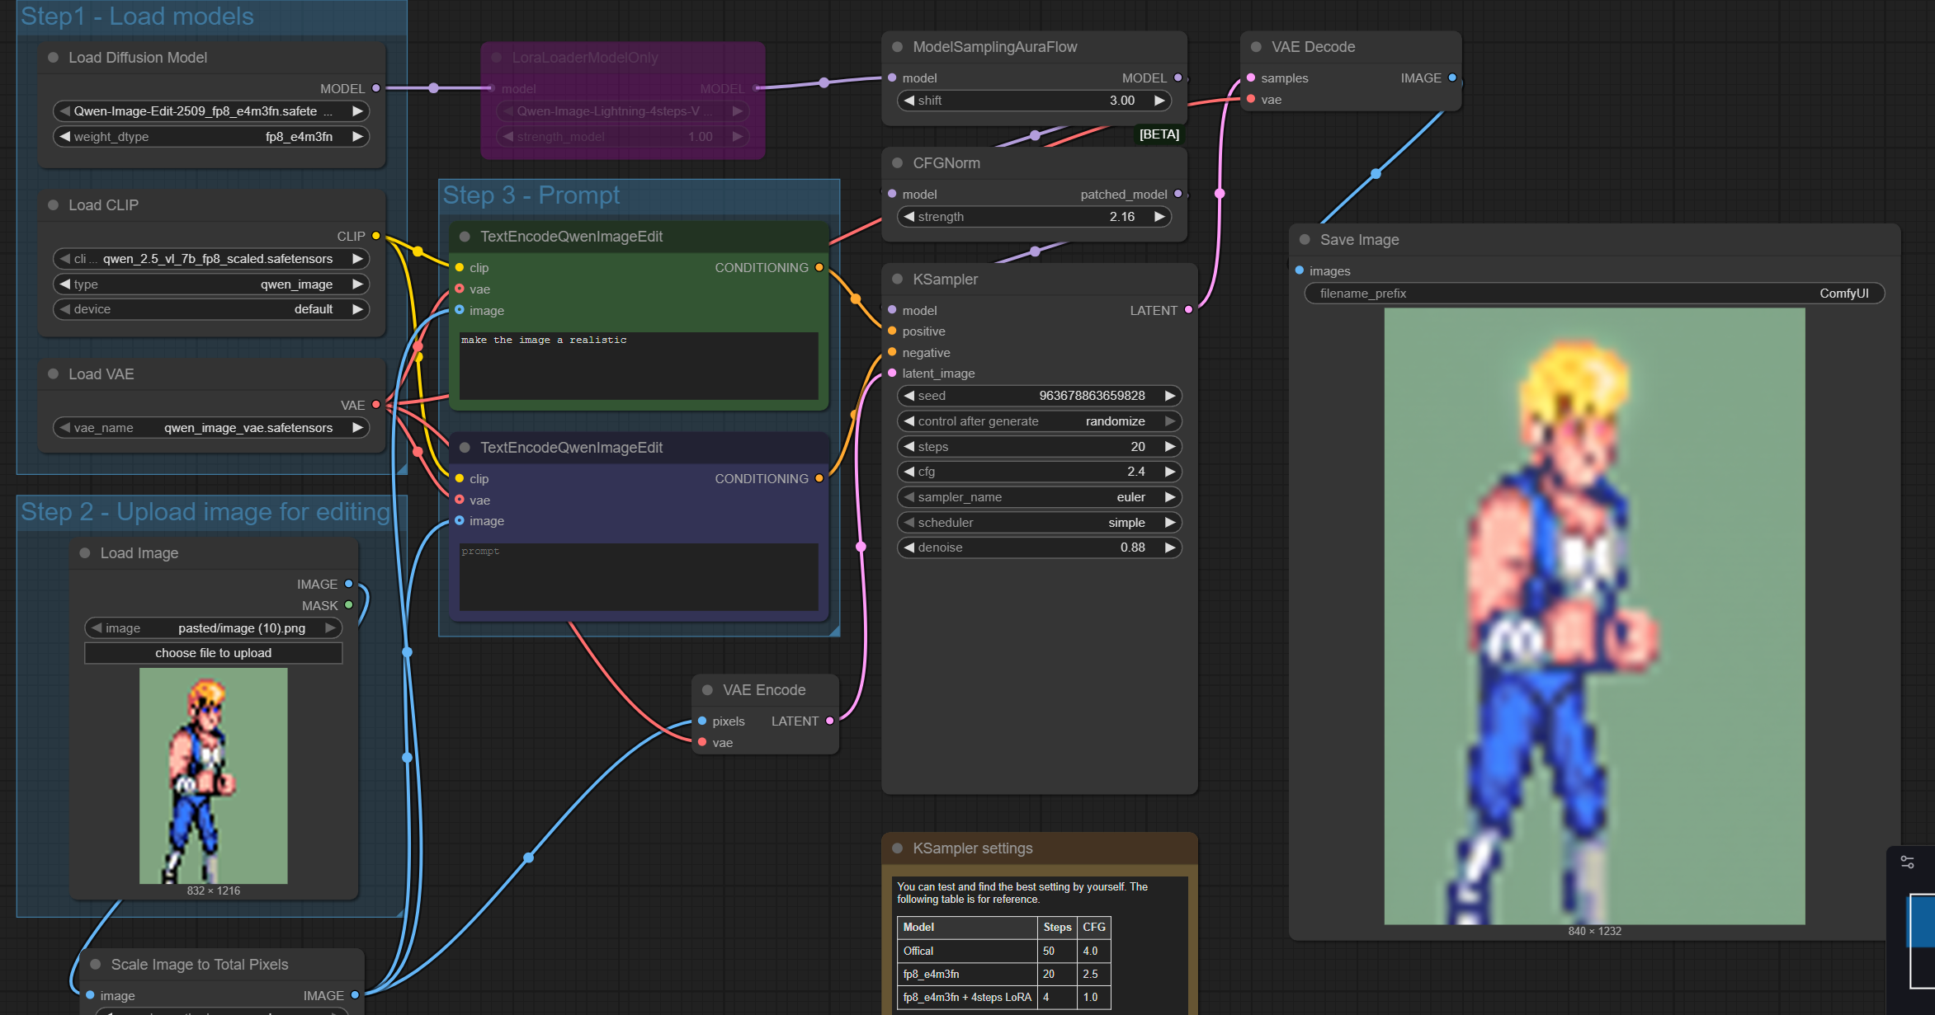Screen dimensions: 1935x1015
Task: Click the Scale Image to Total Pixels title
Action: point(200,965)
